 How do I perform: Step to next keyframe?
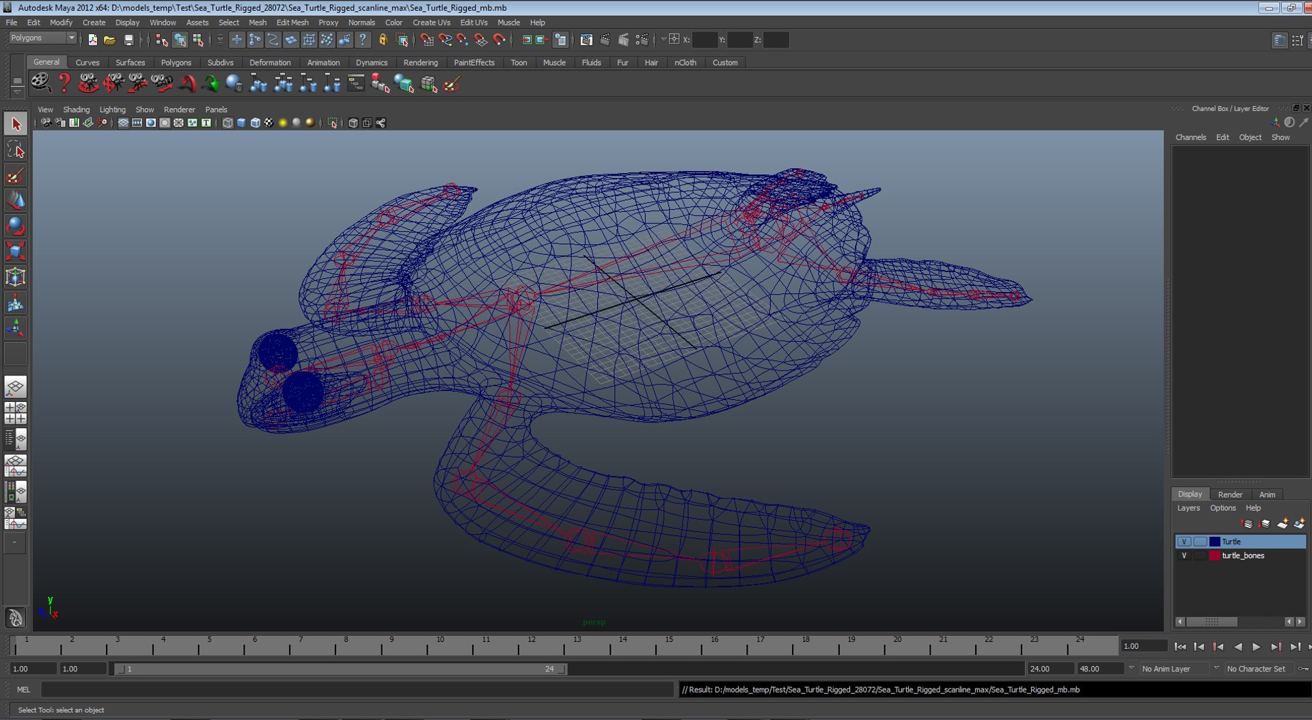click(1275, 647)
